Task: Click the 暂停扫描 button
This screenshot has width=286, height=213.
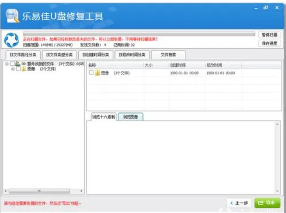Action: click(269, 35)
